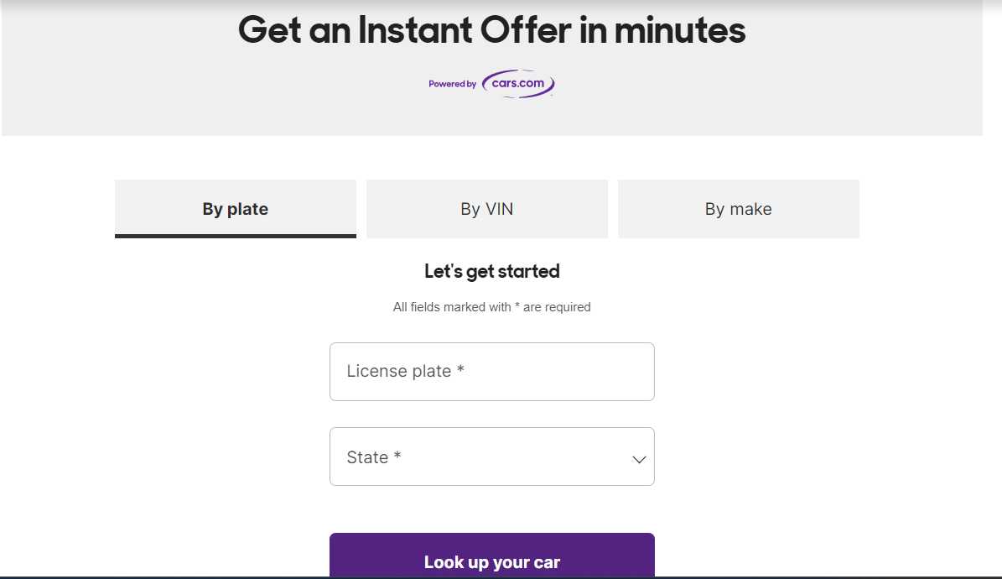The height and width of the screenshot is (579, 1002).
Task: Click the Powered by text label
Action: 453,84
